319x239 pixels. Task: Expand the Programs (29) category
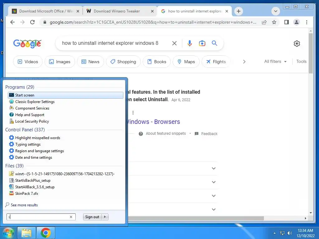(x=20, y=87)
